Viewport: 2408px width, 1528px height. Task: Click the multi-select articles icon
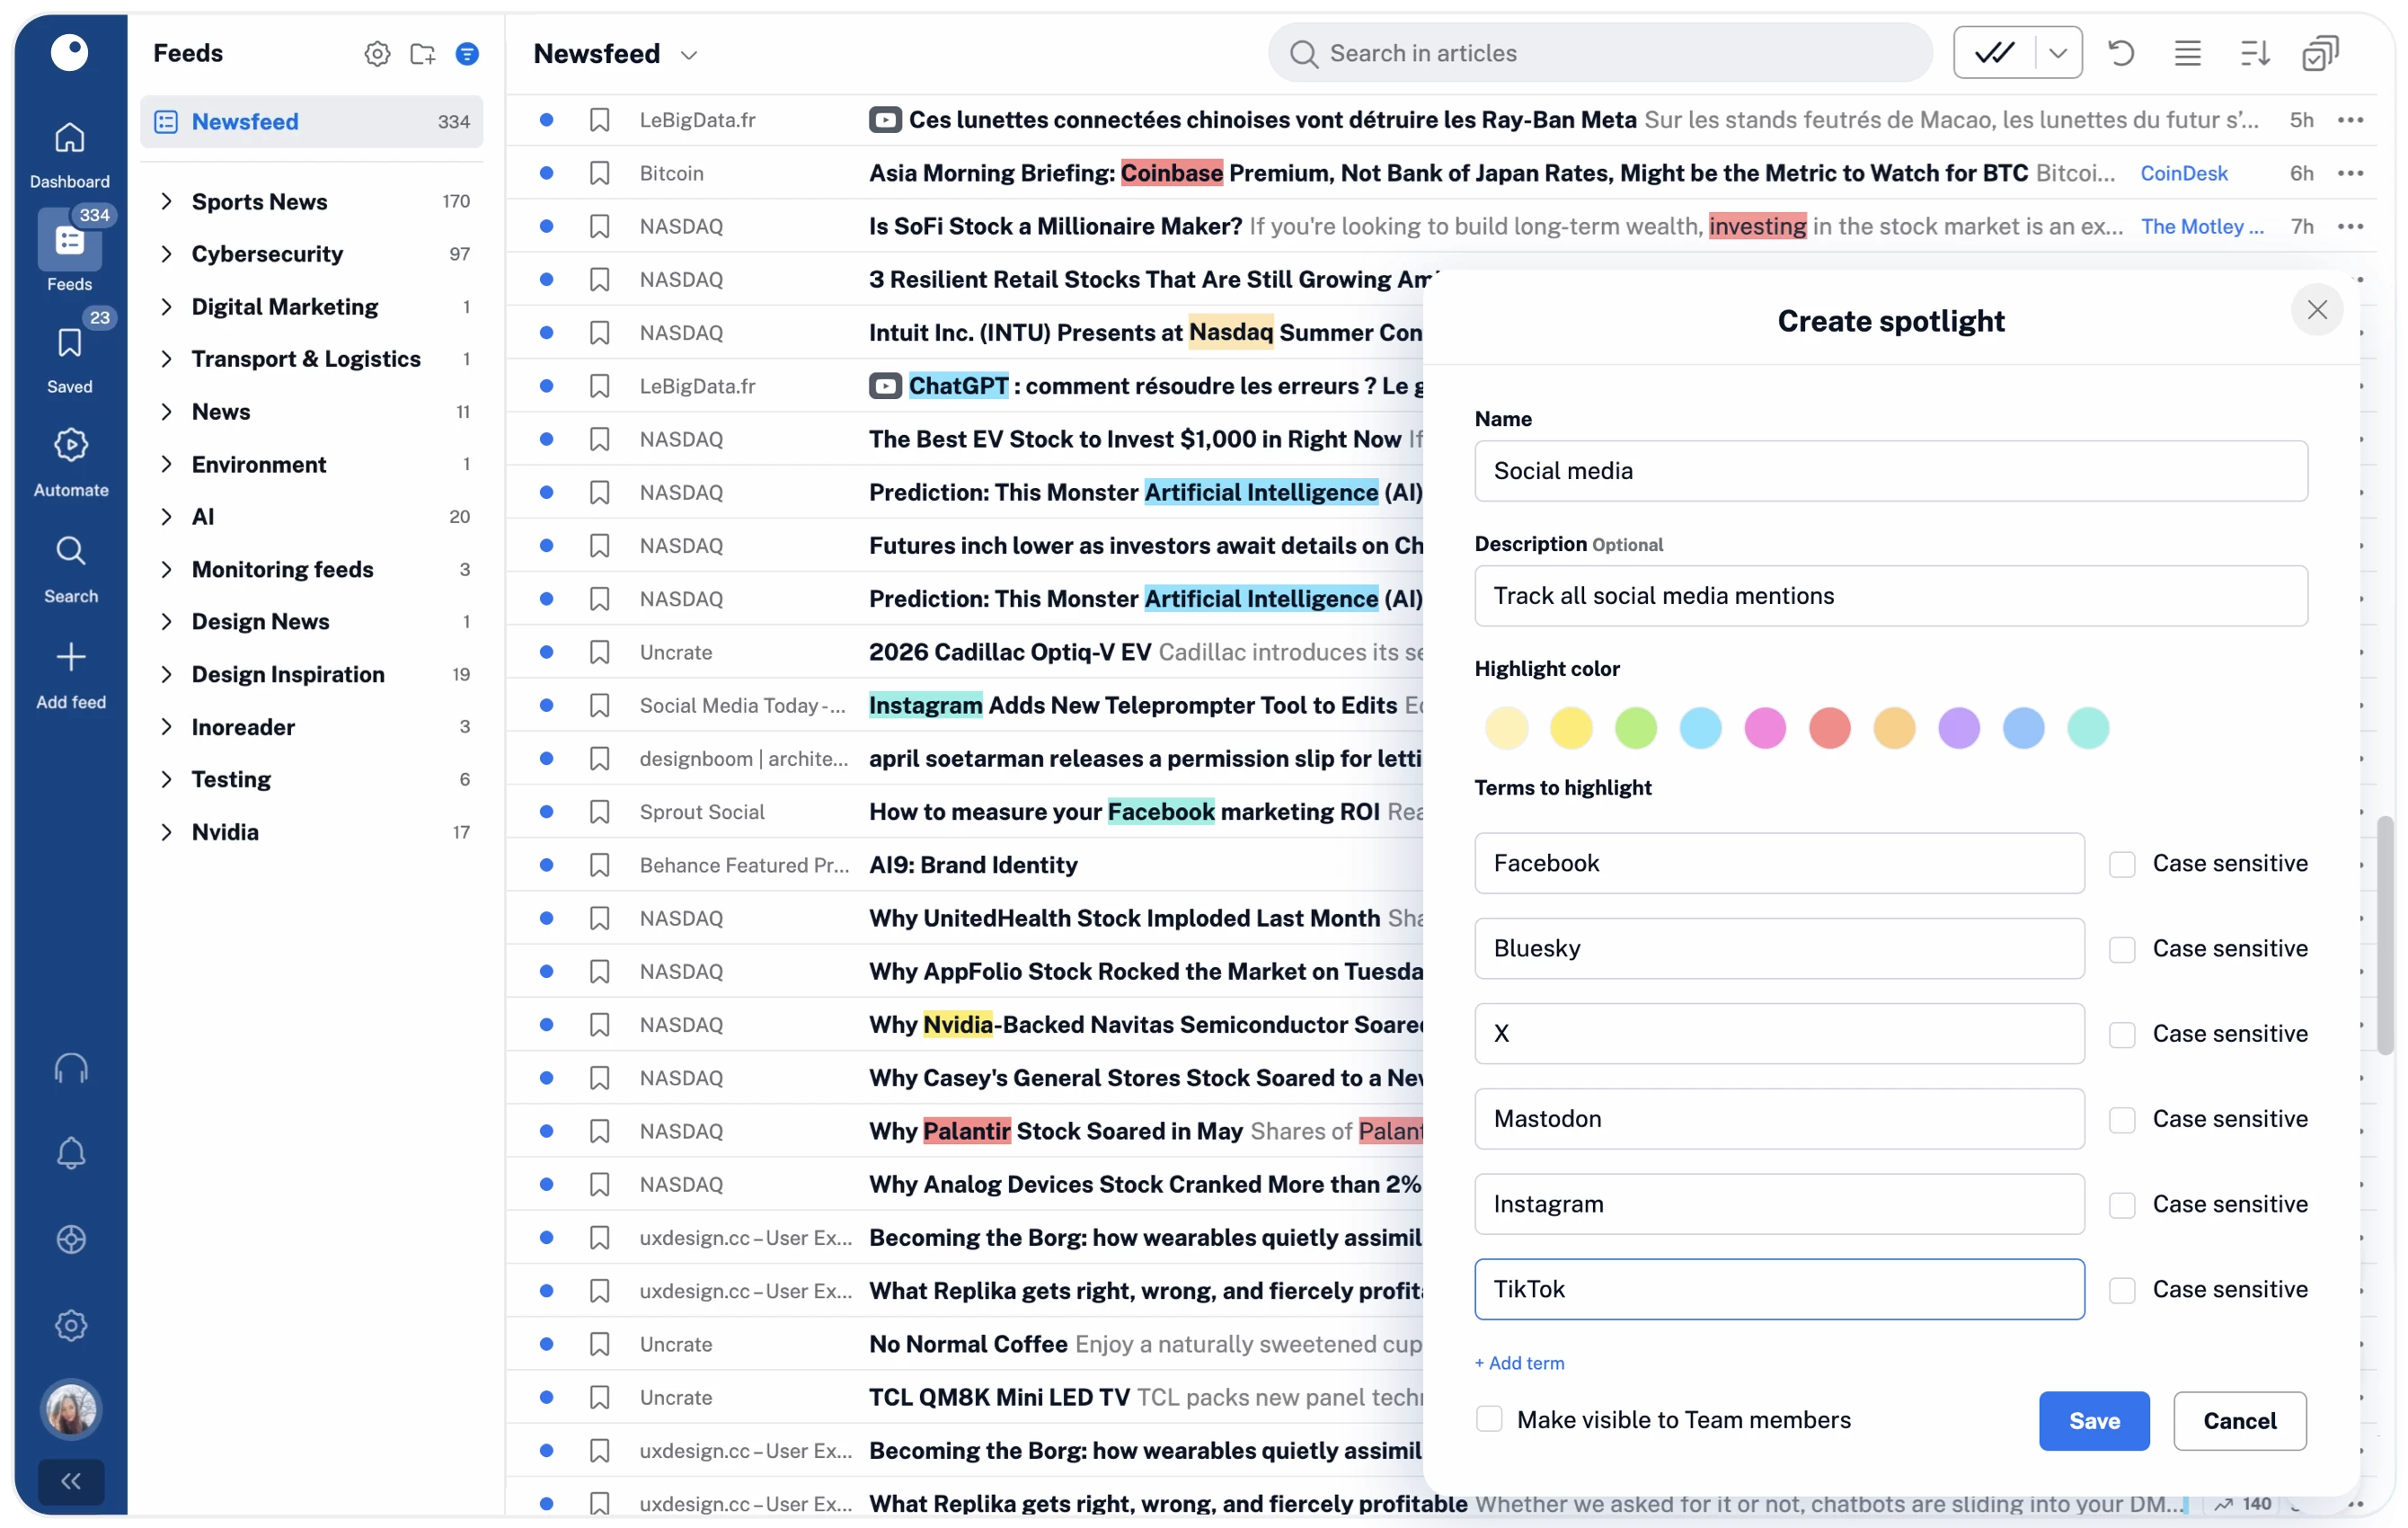pos(2320,53)
